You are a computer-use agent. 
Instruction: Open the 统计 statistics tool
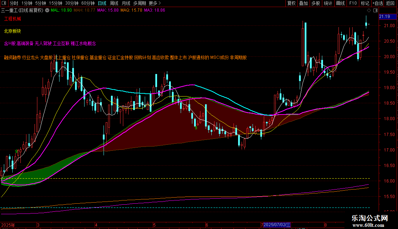click(x=328, y=3)
